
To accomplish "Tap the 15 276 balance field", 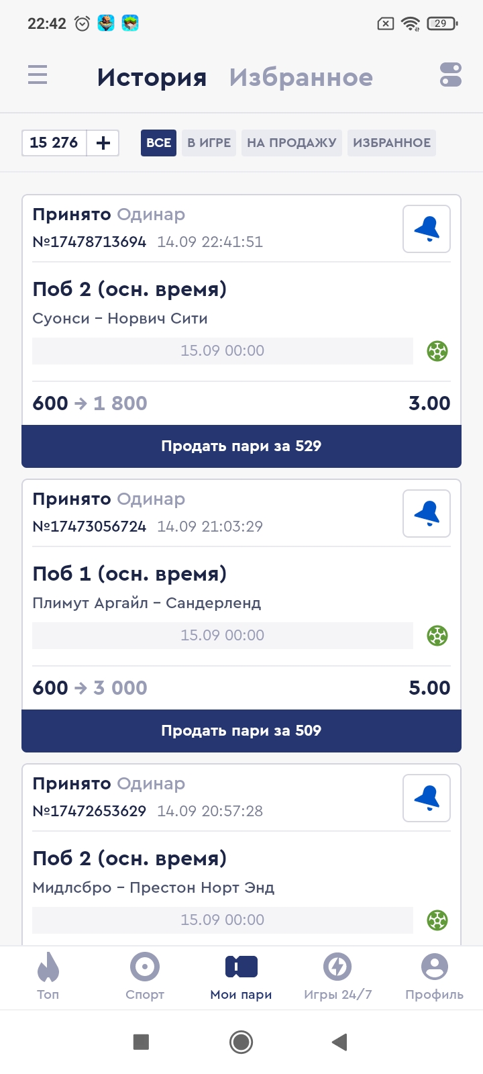I will 54,143.
